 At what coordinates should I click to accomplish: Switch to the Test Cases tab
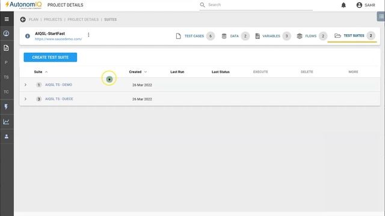196,36
